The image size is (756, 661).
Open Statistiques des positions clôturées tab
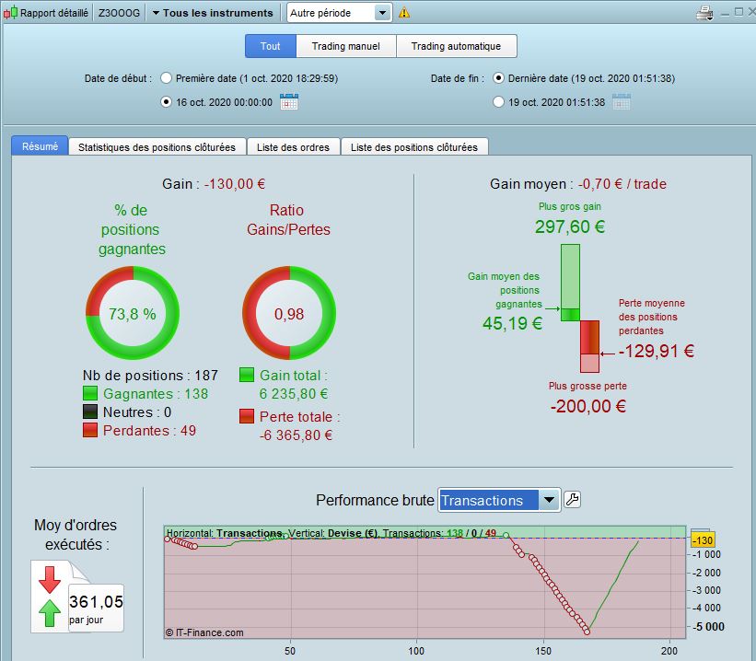click(x=157, y=147)
